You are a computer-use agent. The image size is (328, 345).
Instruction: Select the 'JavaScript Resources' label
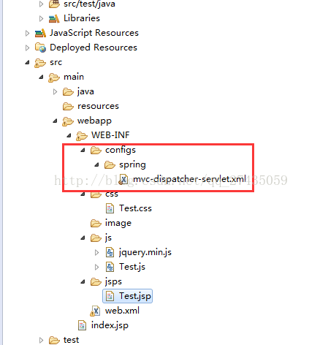click(94, 33)
